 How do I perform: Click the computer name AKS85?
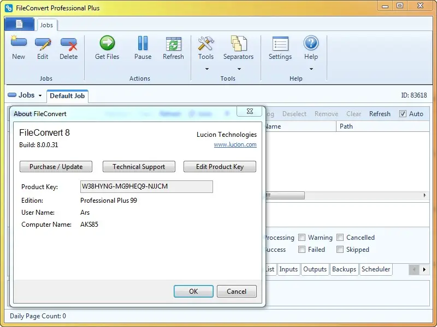pos(89,225)
